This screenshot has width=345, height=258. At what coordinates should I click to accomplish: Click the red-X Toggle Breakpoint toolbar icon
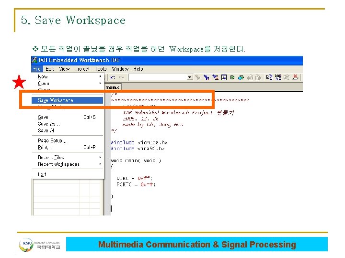295,77
